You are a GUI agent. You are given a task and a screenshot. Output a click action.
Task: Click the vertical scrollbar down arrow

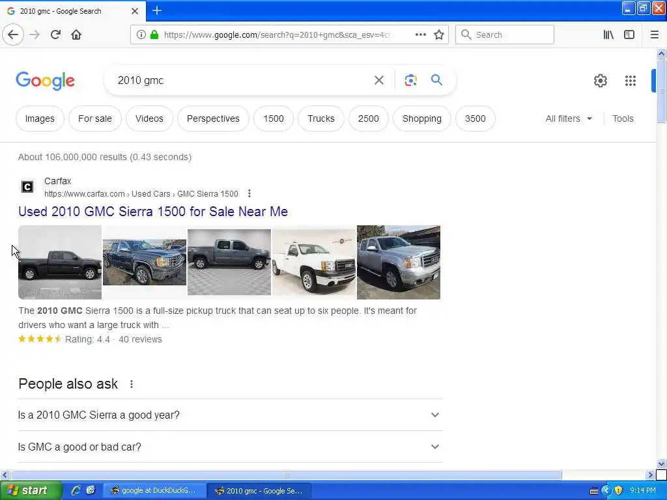pyautogui.click(x=661, y=464)
